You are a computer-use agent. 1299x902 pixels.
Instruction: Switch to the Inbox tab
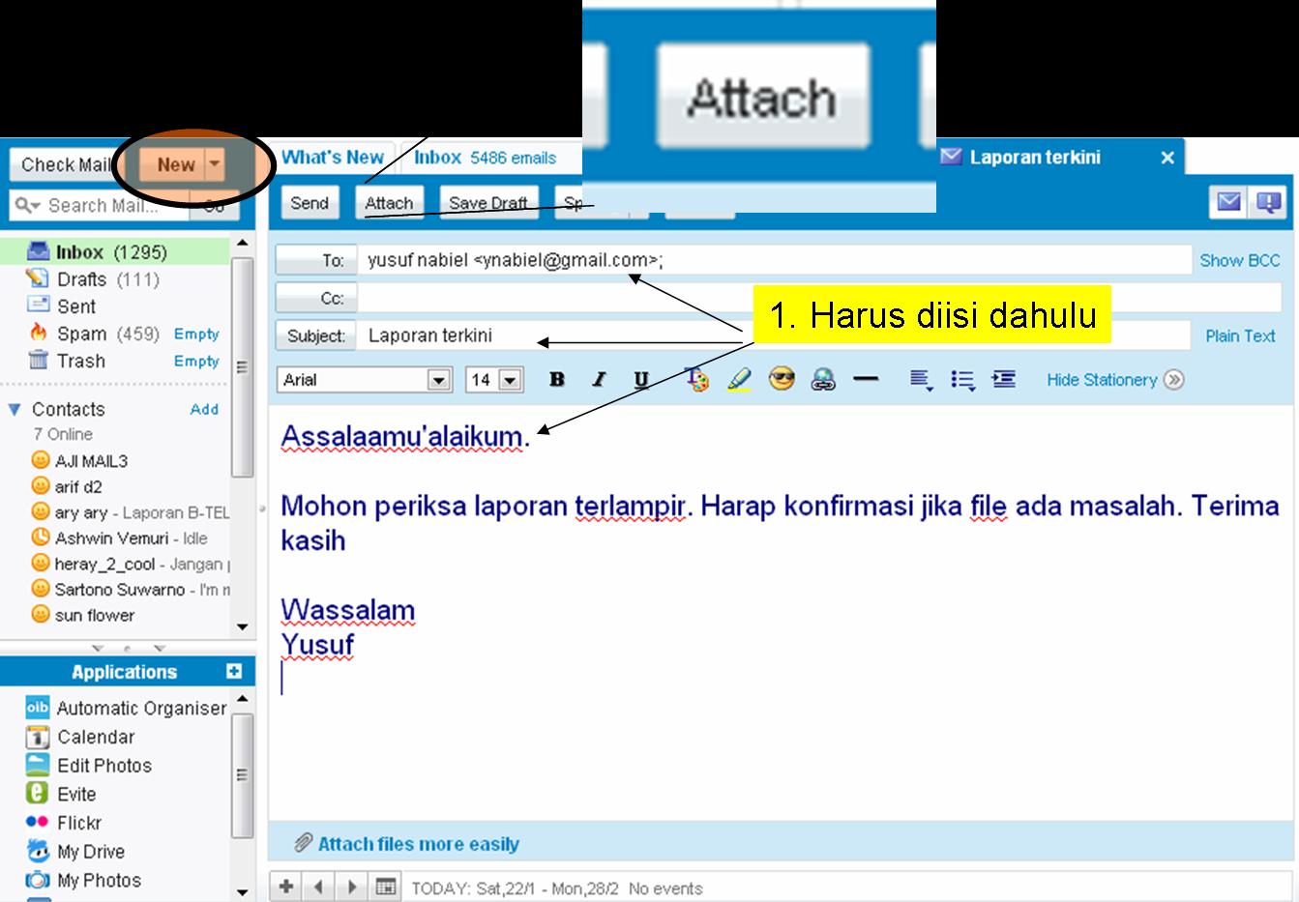(440, 158)
